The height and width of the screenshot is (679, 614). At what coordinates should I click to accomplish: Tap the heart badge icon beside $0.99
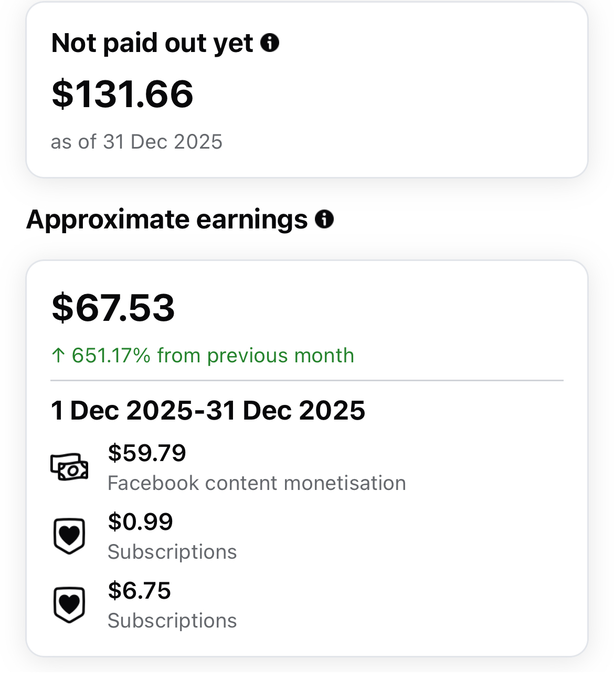pyautogui.click(x=69, y=536)
